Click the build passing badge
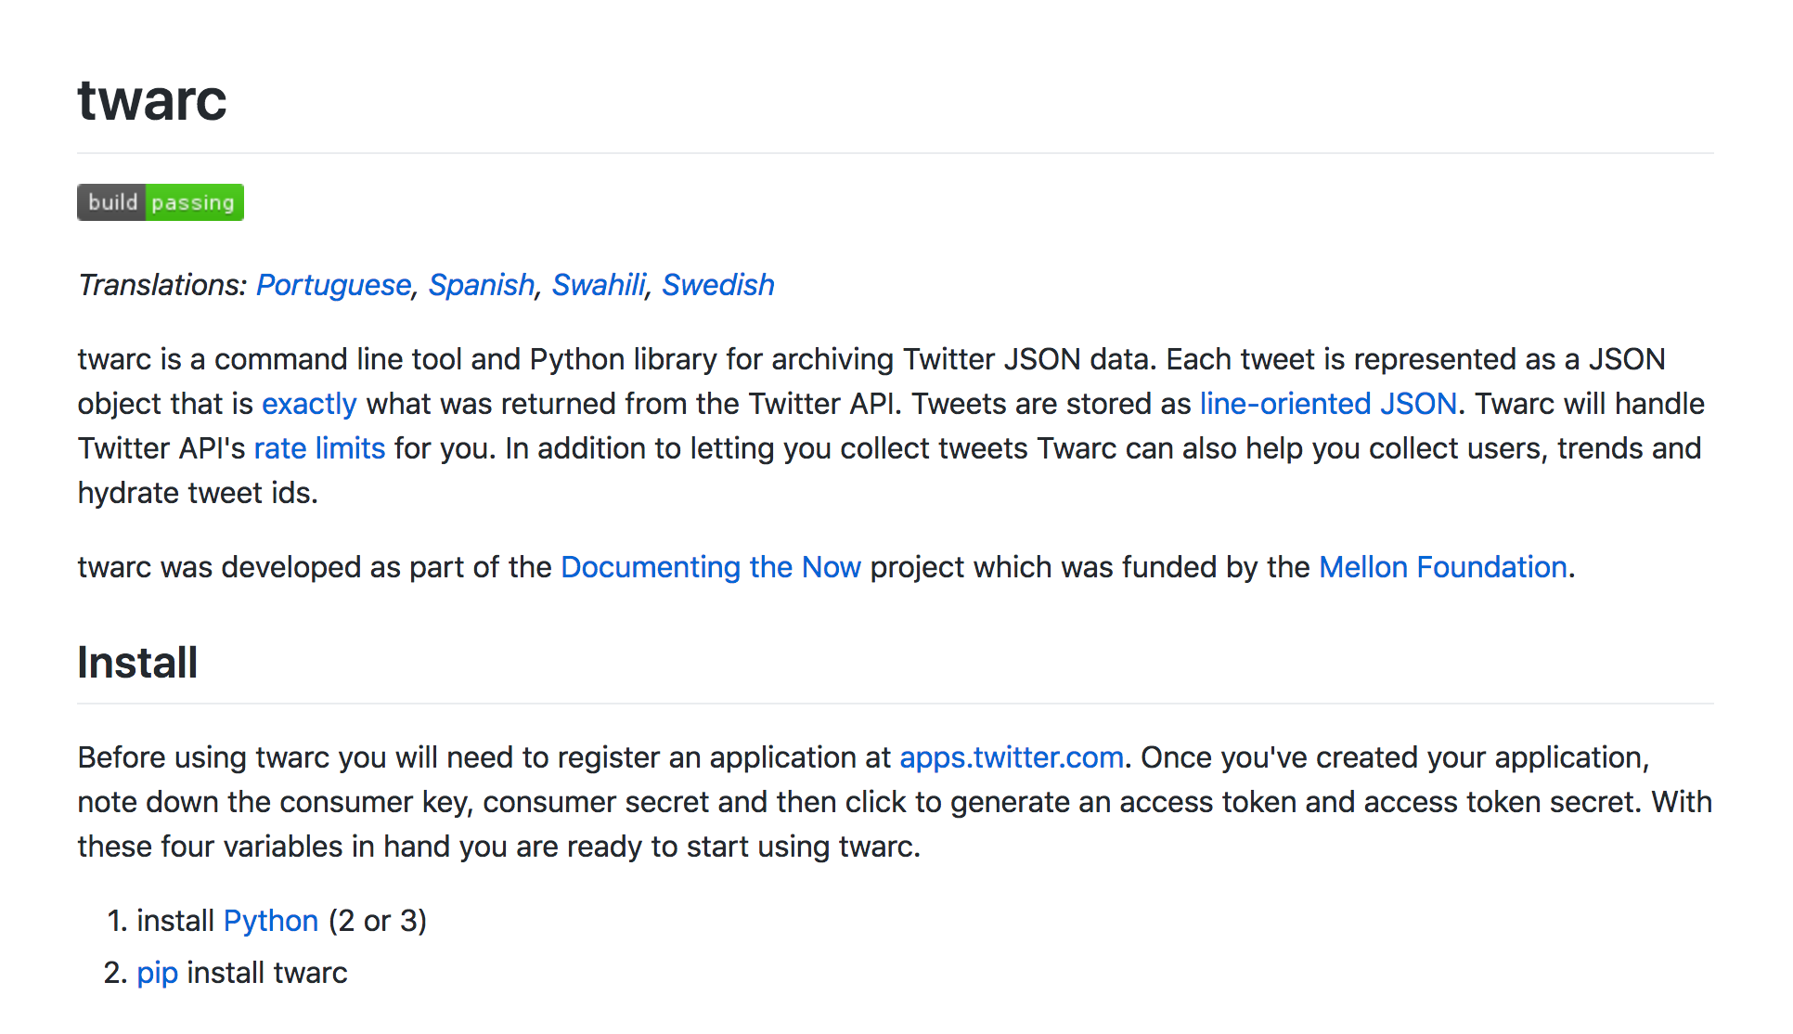 pyautogui.click(x=160, y=202)
